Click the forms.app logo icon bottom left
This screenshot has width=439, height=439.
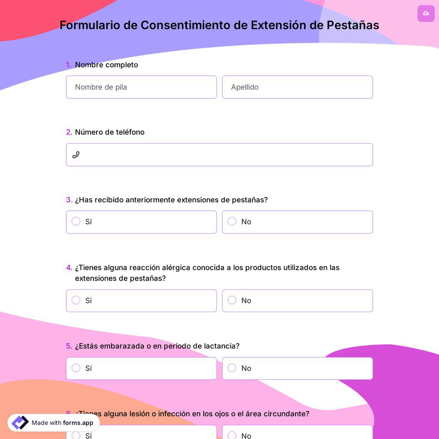tap(20, 422)
